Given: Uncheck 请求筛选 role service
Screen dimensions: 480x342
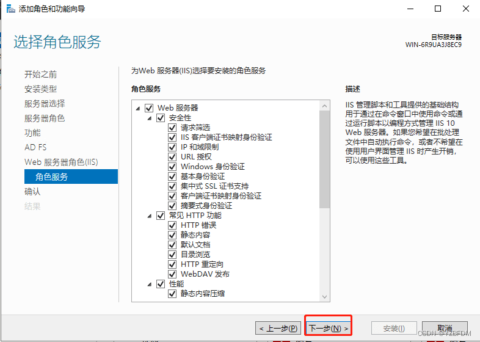Looking at the screenshot, I should click(x=172, y=128).
